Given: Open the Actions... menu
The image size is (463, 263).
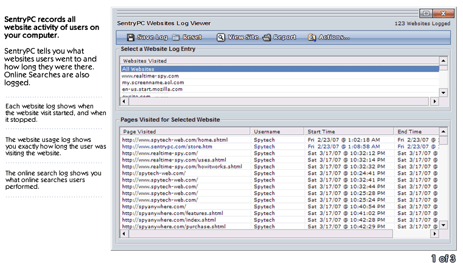Looking at the screenshot, I should 334,38.
